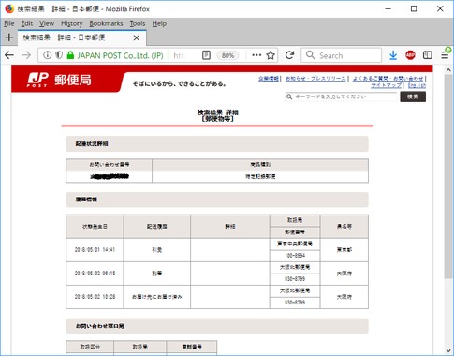Open the Adblock Plus extension icon

[x=410, y=55]
